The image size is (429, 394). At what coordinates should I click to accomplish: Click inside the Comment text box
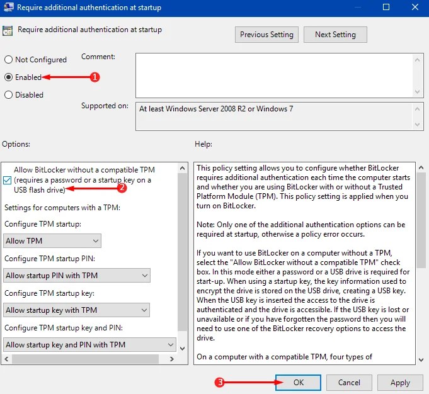tap(274, 76)
